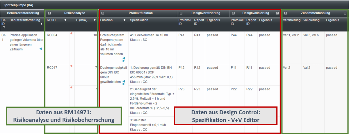Image resolution: width=349 pixels, height=134 pixels.
Task: Click Ergebnis header under Designvalidierung
Action: point(266,20)
